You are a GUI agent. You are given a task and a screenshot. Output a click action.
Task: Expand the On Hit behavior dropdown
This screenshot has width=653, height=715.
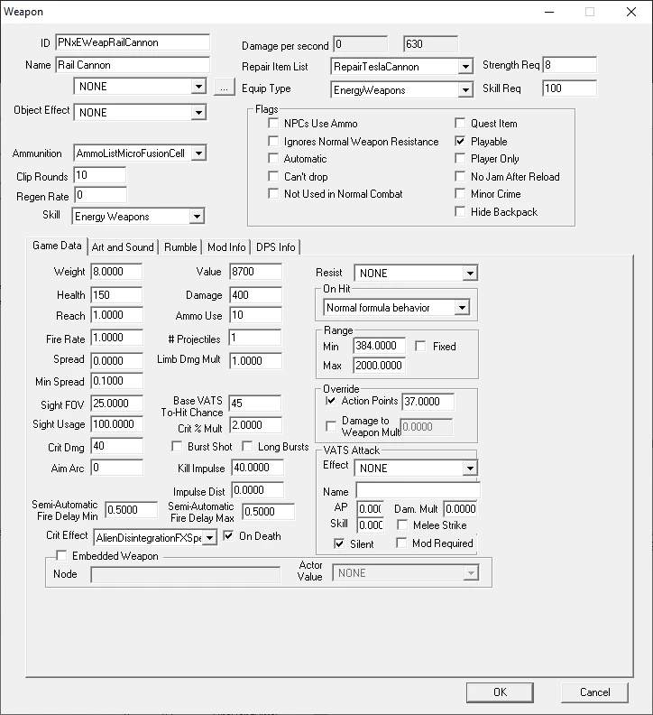[462, 307]
